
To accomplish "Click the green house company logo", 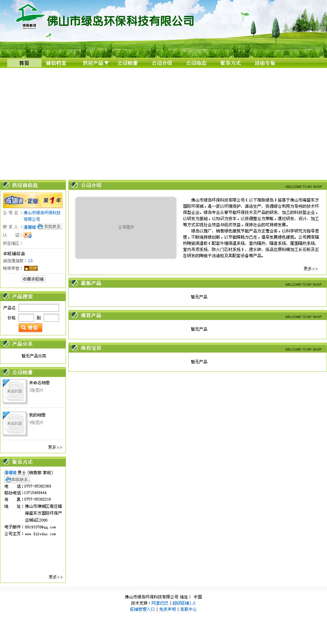I will tap(29, 16).
